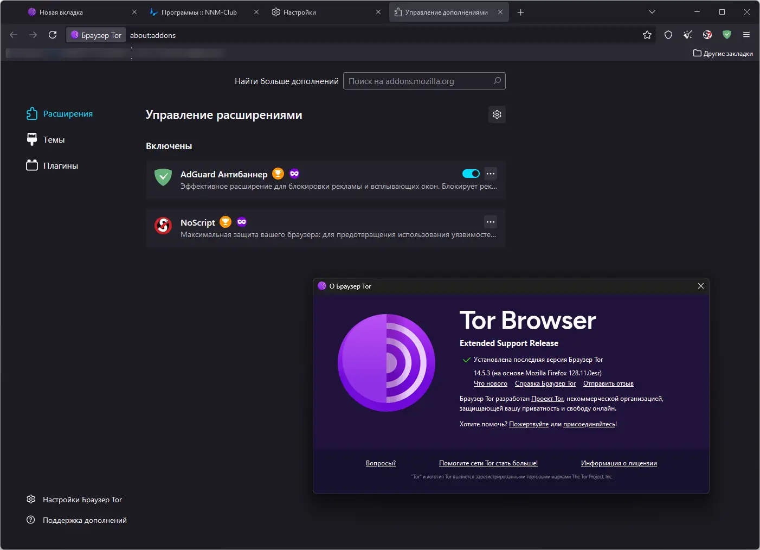This screenshot has height=550, width=760.
Task: Close the Настройки tab
Action: (x=378, y=12)
